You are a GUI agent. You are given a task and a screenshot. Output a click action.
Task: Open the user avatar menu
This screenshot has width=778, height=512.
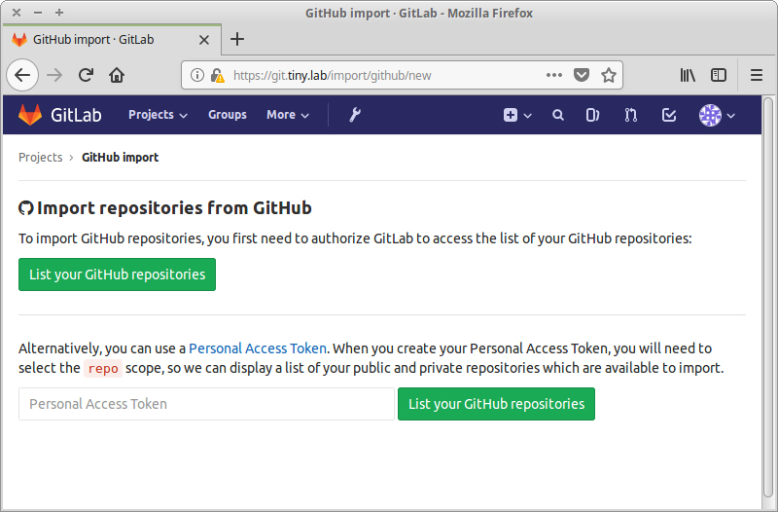coord(717,115)
